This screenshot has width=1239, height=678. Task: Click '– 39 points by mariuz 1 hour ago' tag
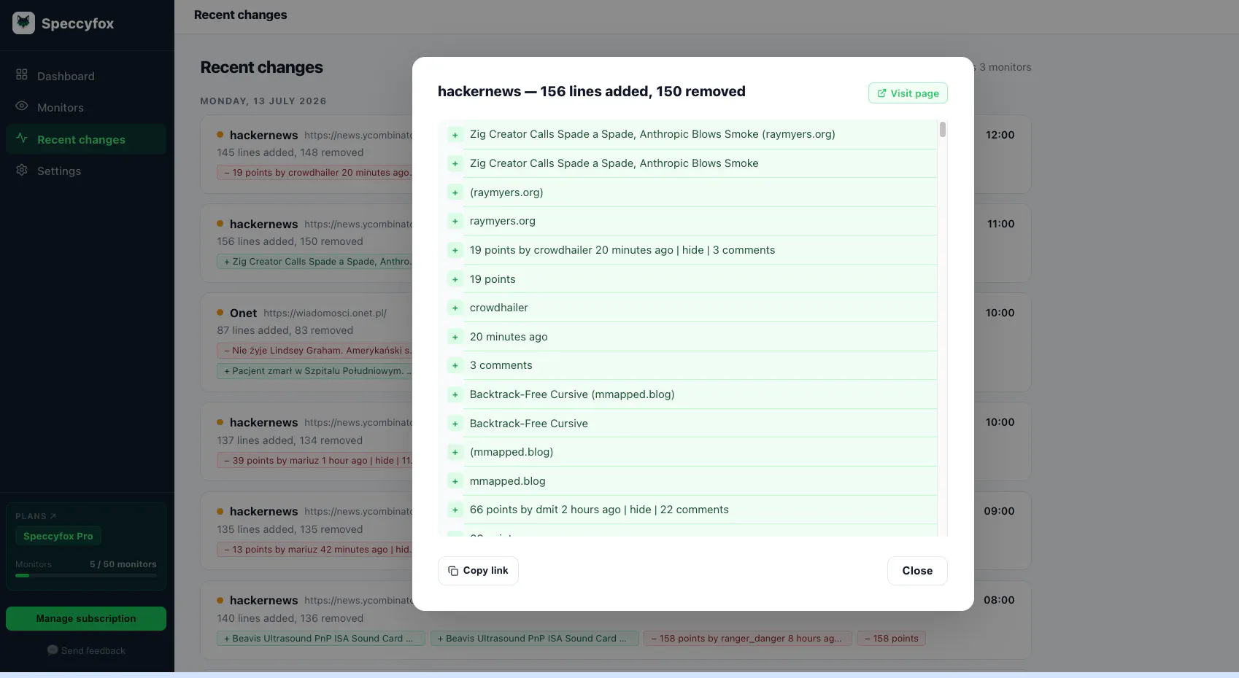[x=315, y=460]
